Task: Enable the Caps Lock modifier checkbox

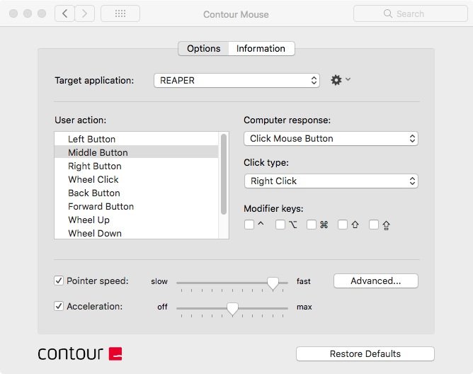Action: pos(374,225)
